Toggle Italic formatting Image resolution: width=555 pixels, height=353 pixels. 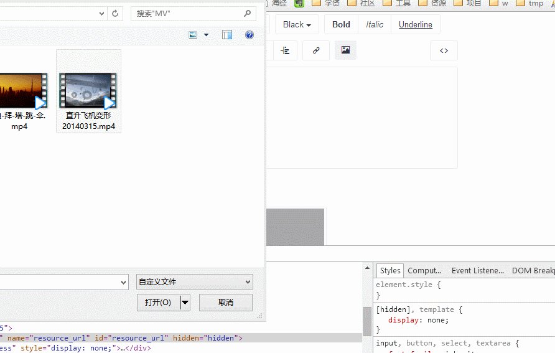(375, 24)
